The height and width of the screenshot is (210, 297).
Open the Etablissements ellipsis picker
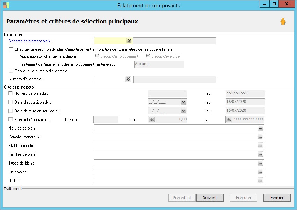click(x=260, y=146)
